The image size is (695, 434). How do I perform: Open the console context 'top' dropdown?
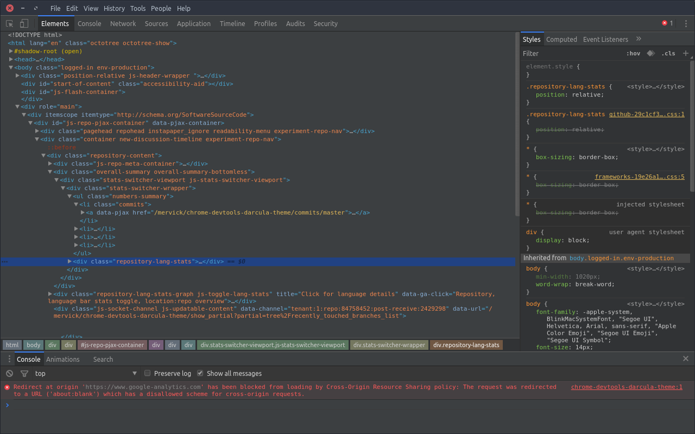tap(86, 373)
